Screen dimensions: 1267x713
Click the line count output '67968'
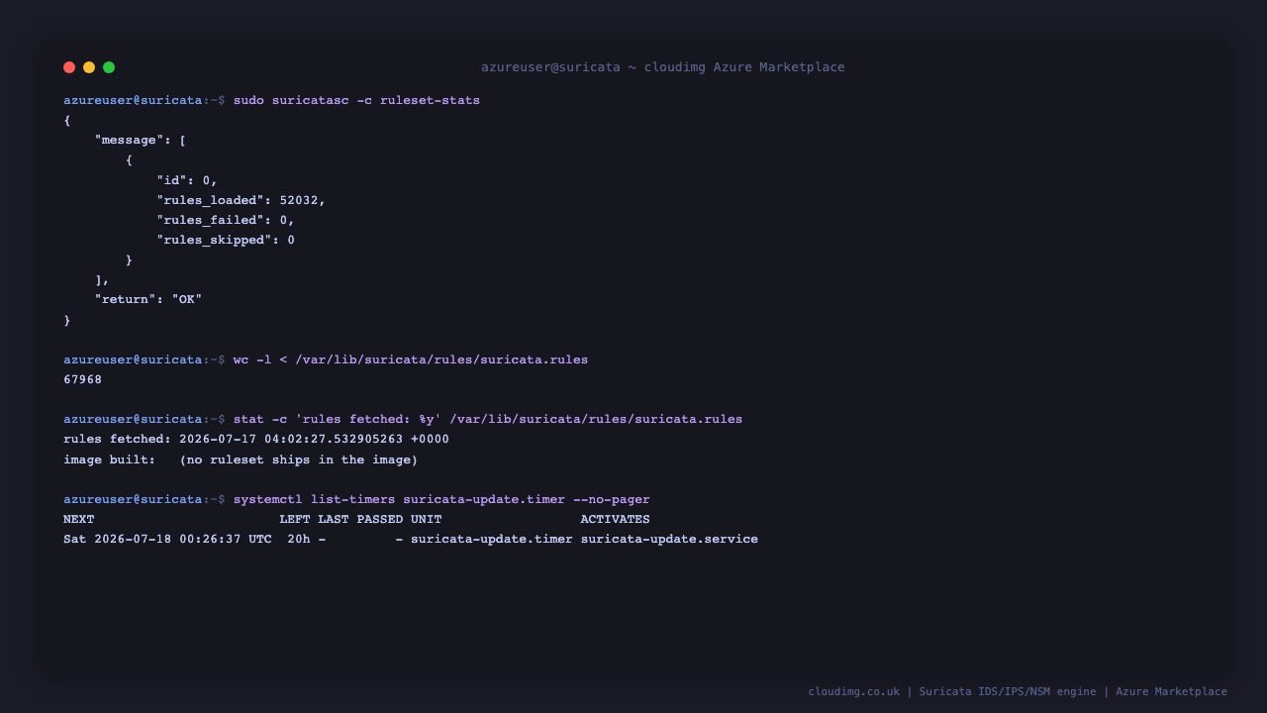pos(82,379)
